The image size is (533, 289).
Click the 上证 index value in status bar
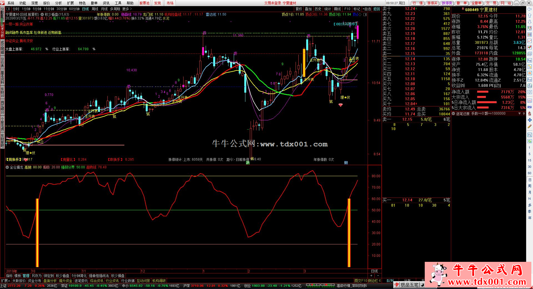(x=14, y=286)
